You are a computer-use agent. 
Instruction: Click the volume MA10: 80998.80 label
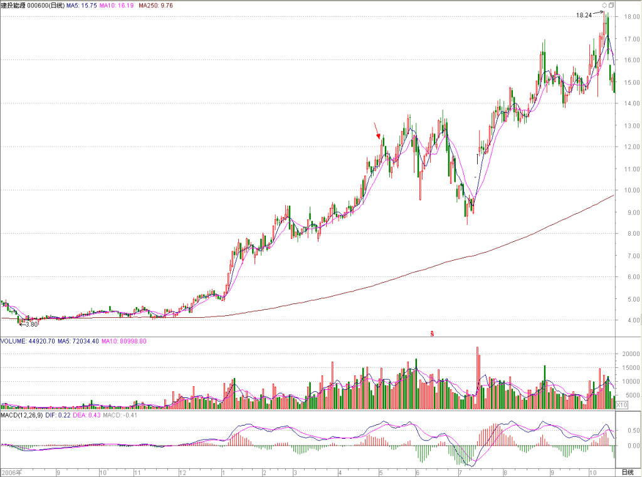(x=124, y=341)
